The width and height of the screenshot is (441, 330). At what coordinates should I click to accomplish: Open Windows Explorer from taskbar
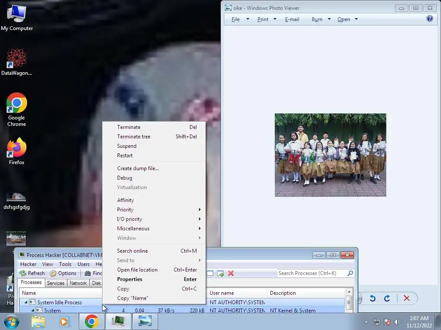[38, 321]
